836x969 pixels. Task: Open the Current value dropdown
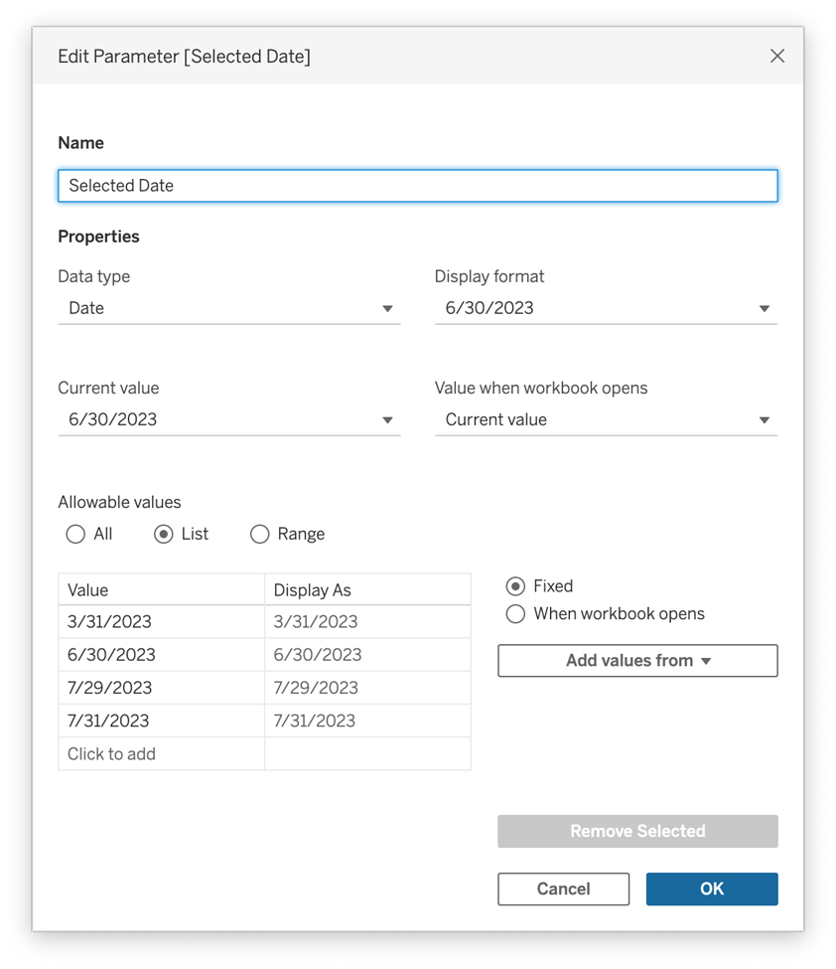(229, 419)
